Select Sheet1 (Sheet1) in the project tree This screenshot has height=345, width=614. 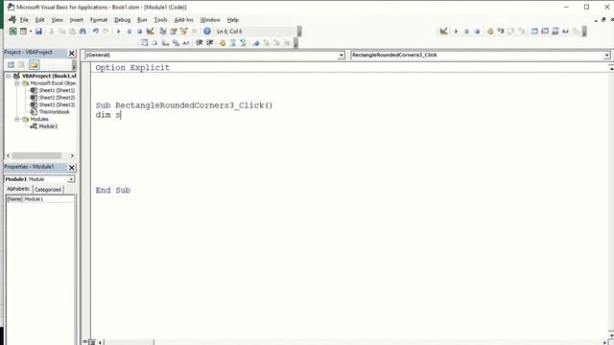[x=57, y=90]
